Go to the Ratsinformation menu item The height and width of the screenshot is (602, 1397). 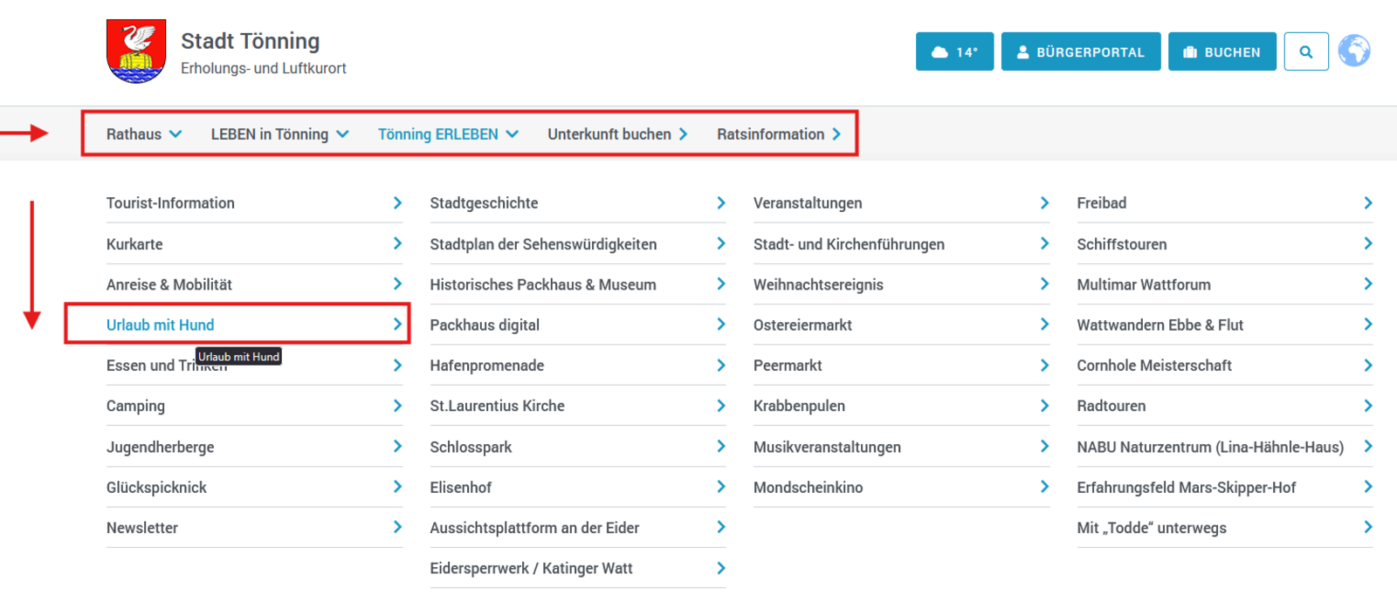(x=778, y=134)
